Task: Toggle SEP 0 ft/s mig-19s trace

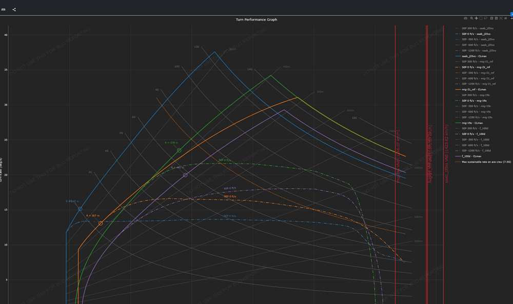Action: tap(471, 100)
